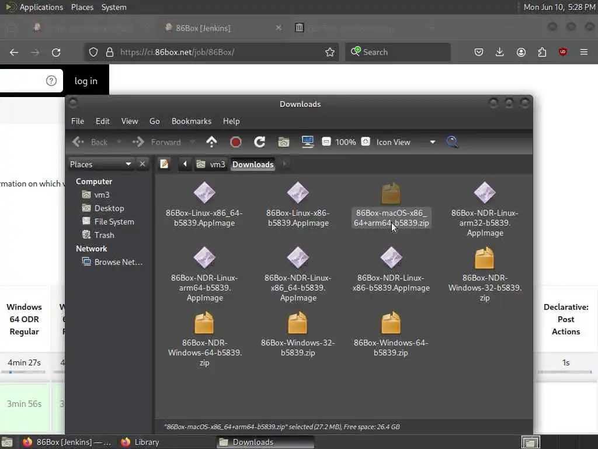Go up to parent folder
The width and height of the screenshot is (598, 449).
pyautogui.click(x=211, y=142)
